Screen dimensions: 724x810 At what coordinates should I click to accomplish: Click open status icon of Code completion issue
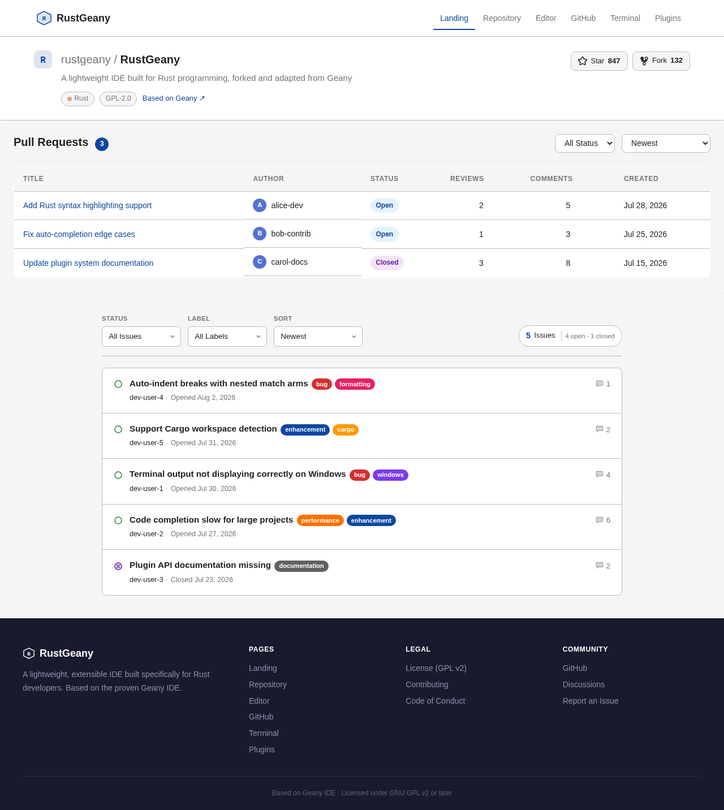tap(118, 520)
